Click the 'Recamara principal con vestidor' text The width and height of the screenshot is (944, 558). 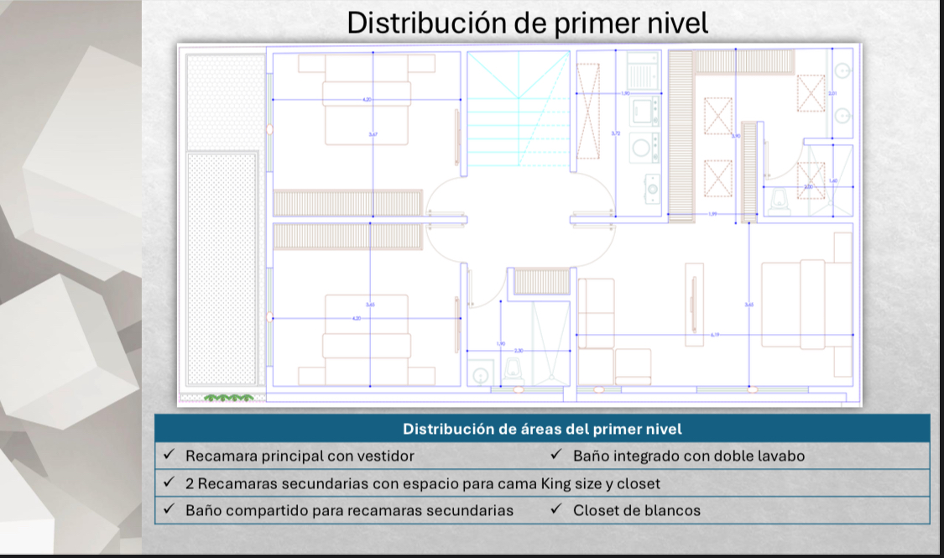coord(299,456)
